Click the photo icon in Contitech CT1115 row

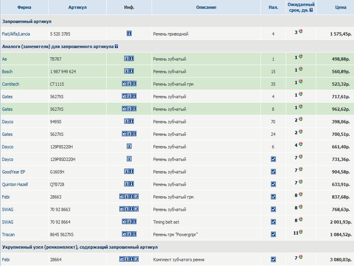point(124,84)
